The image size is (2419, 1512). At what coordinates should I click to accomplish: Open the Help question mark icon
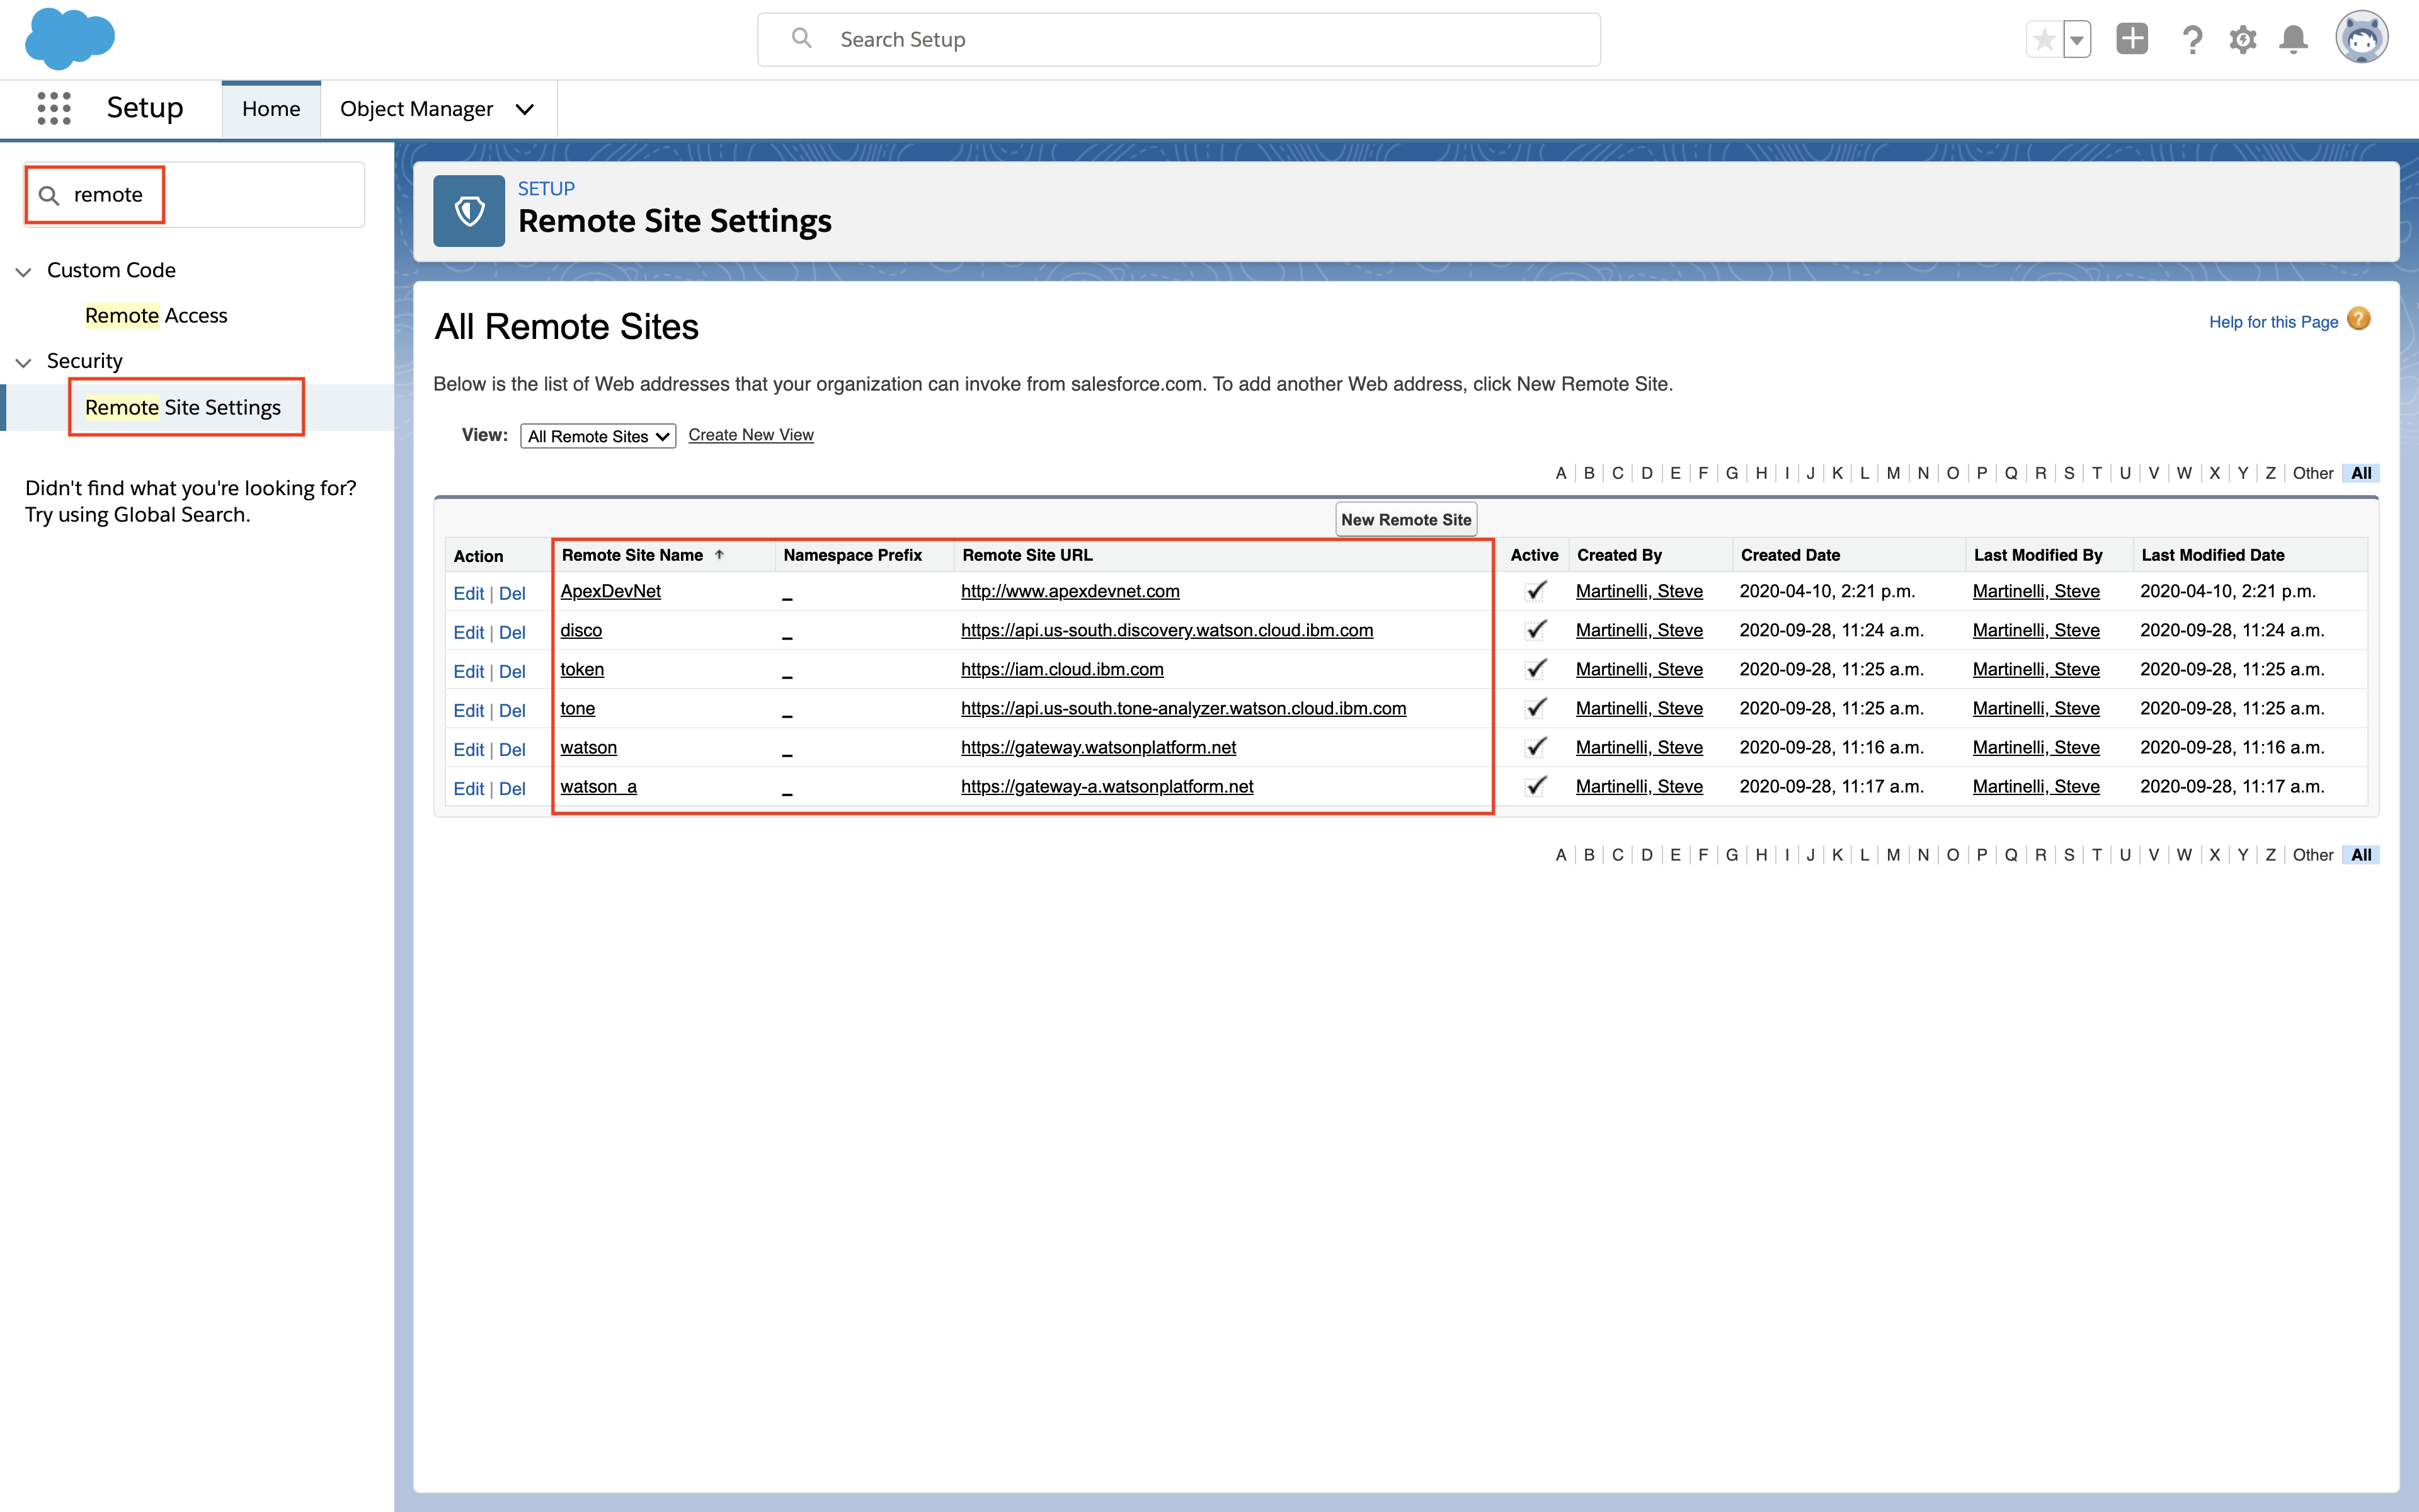point(2192,40)
